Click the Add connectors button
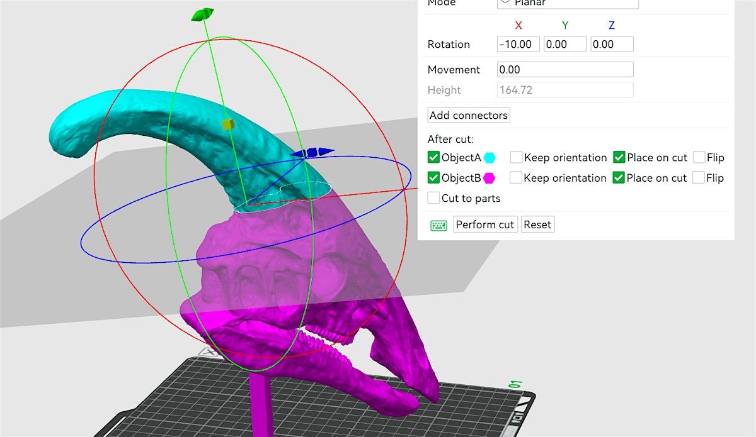756x437 pixels. pos(468,115)
